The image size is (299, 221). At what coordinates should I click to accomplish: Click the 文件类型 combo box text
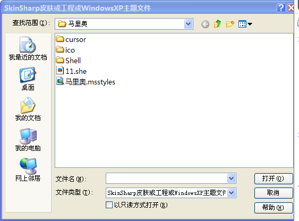(166, 193)
